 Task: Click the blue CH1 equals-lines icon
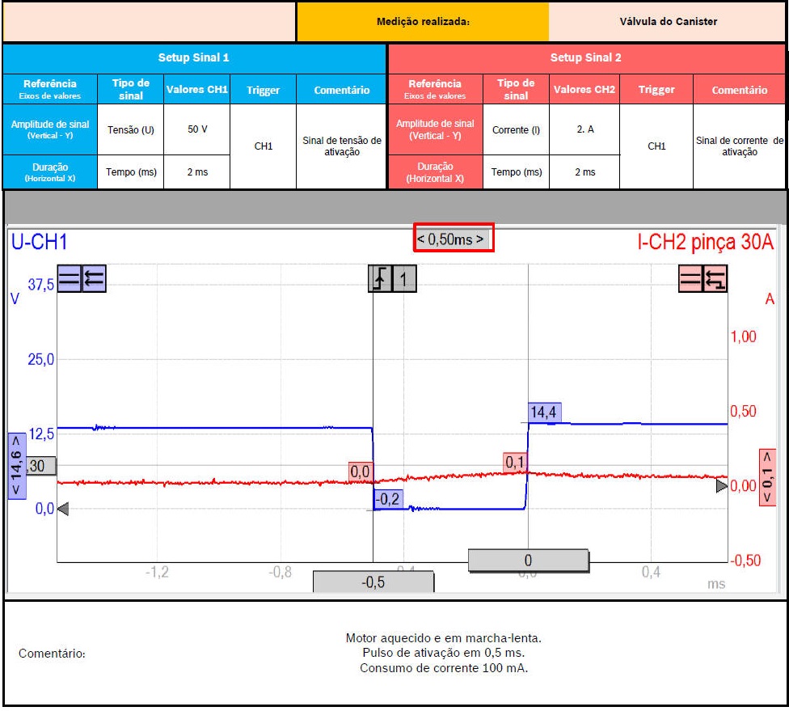(x=70, y=279)
